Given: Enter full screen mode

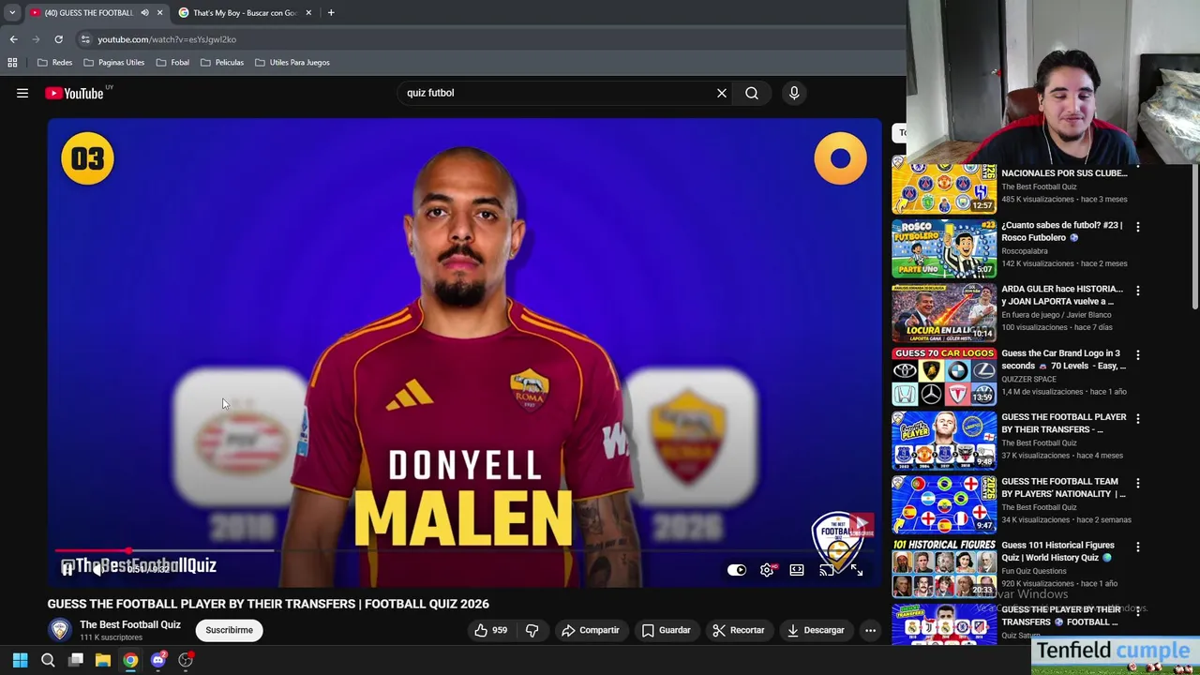Looking at the screenshot, I should click(856, 570).
